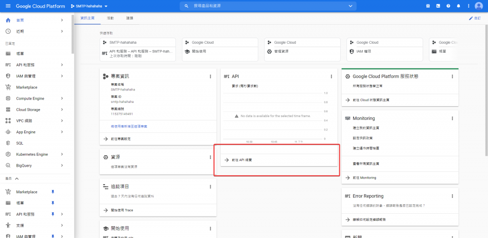Open the 專案資訊 card options menu
This screenshot has height=238, width=488.
(210, 77)
